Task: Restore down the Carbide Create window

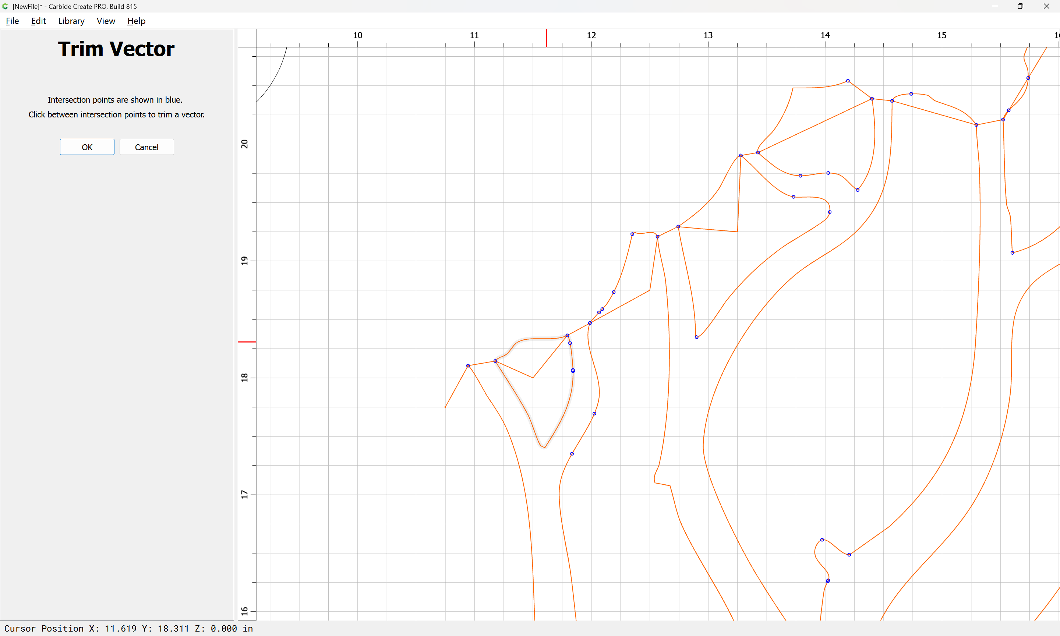Action: [x=1020, y=6]
